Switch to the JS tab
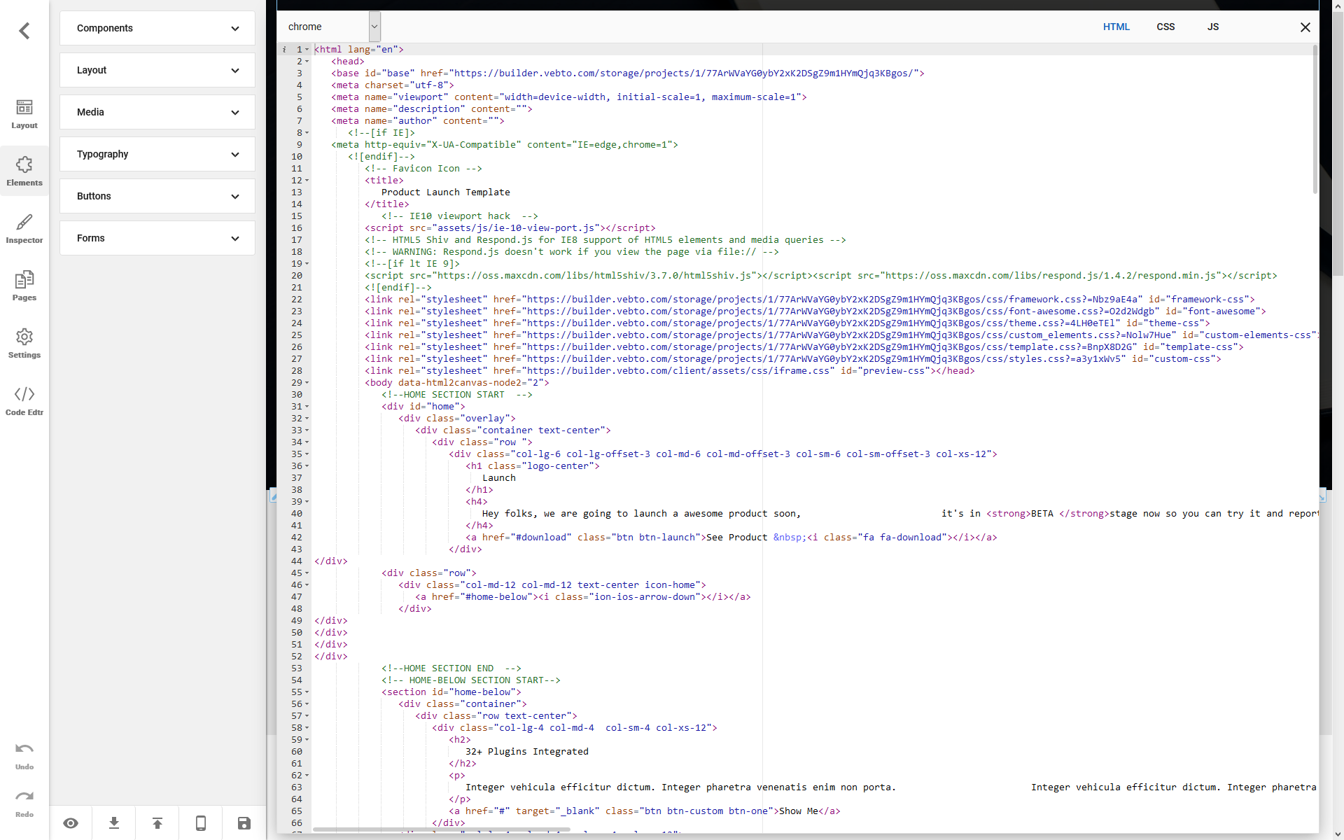Screen dimensions: 1344x840 pyautogui.click(x=1213, y=27)
